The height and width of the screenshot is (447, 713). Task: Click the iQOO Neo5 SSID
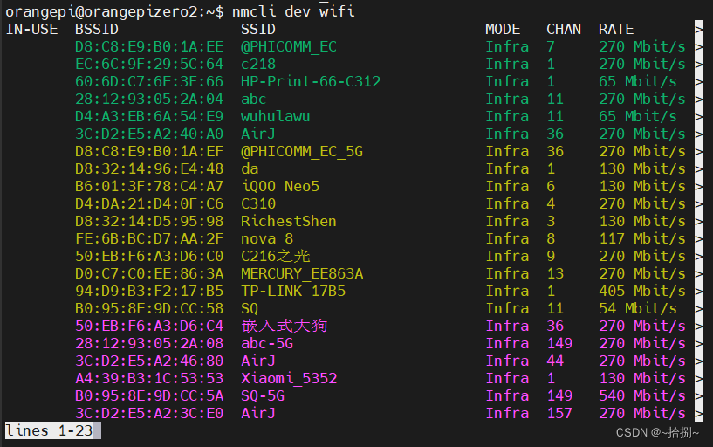(280, 187)
